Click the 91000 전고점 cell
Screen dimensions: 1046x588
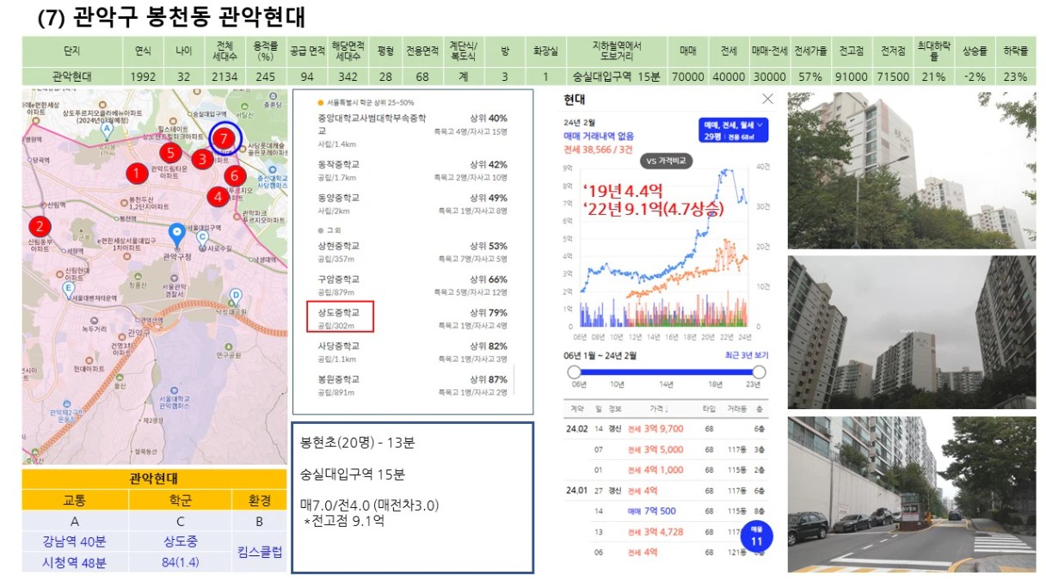(852, 77)
